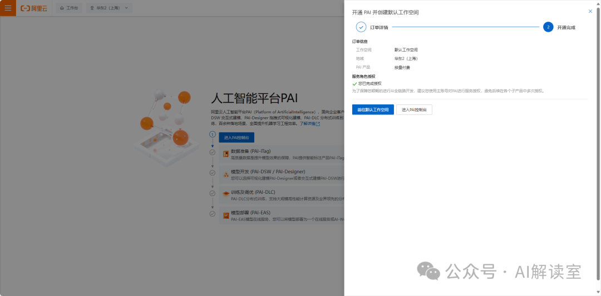Image resolution: width=601 pixels, height=296 pixels.
Task: Click the 服务角色授权 heading
Action: (364, 77)
